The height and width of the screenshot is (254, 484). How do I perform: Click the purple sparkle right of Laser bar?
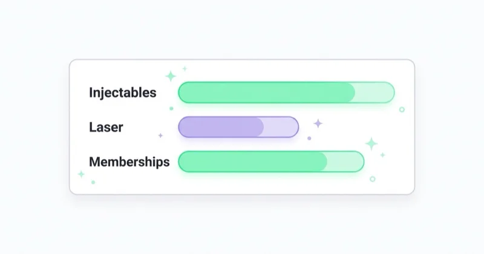point(318,123)
